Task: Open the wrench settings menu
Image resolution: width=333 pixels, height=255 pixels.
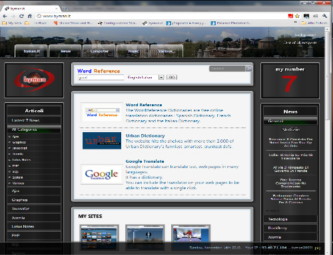Action: click(x=324, y=16)
